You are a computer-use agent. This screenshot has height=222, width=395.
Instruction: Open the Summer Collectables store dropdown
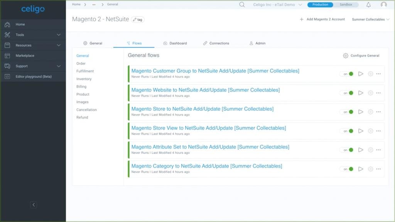pos(371,19)
